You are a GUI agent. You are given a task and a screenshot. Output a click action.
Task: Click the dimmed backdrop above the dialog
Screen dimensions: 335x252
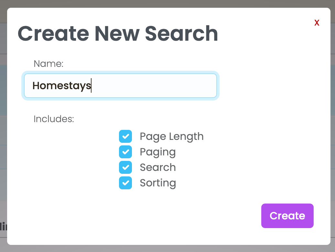(x=167, y=4)
